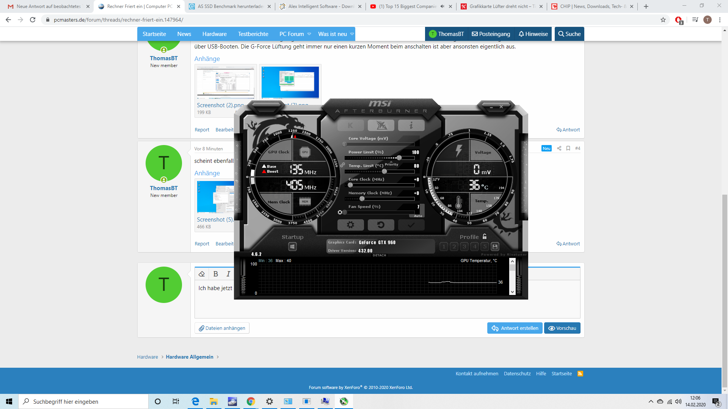Mute the YouTube tab audio

tap(442, 6)
